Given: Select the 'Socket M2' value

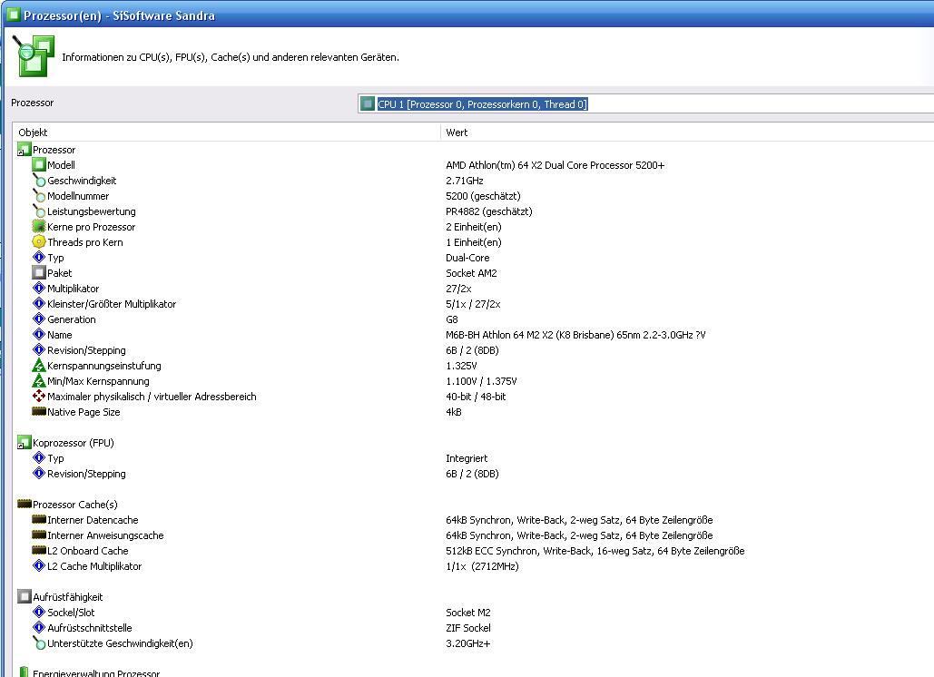Looking at the screenshot, I should pyautogui.click(x=468, y=613).
